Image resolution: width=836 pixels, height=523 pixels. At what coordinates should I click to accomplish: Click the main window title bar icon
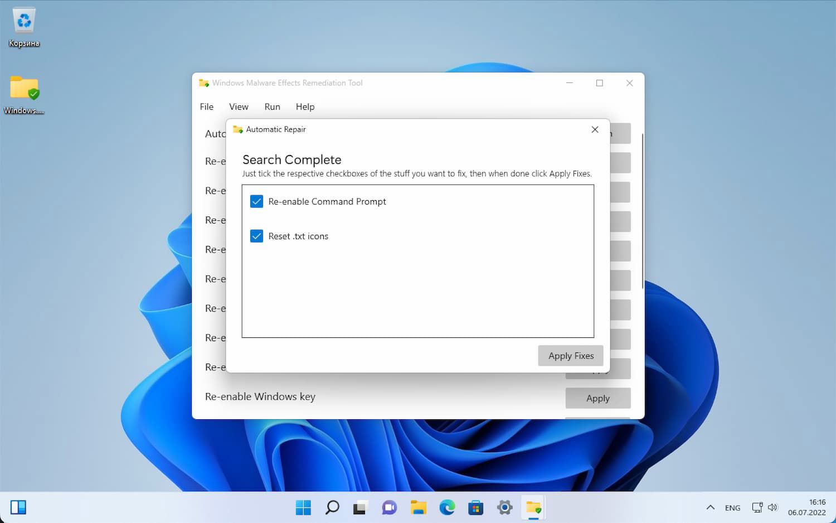coord(204,83)
